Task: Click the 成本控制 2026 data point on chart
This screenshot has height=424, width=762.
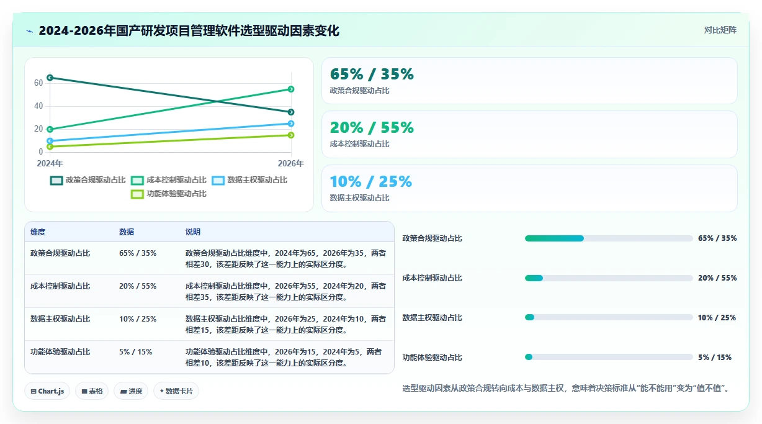Action: pyautogui.click(x=291, y=89)
